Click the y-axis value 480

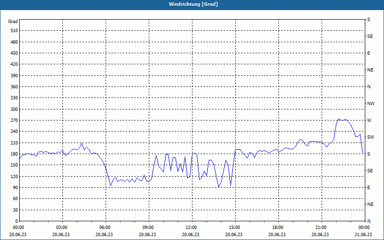coord(14,42)
